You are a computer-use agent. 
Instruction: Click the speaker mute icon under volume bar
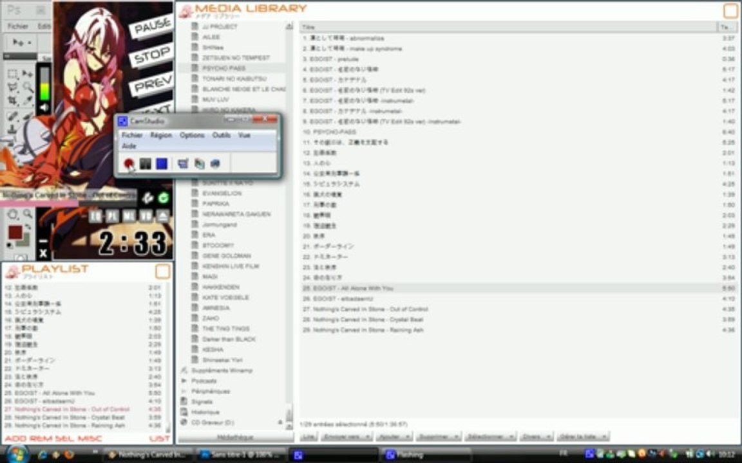pos(44,108)
